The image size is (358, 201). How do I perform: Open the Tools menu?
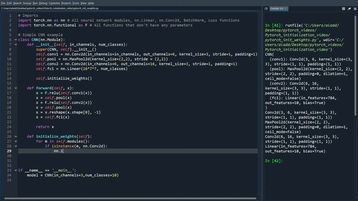[76, 3]
